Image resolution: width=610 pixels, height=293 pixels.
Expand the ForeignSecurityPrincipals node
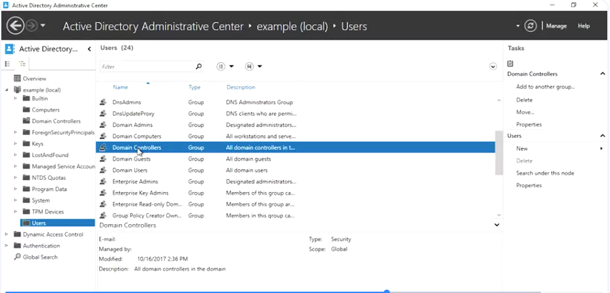coord(15,132)
